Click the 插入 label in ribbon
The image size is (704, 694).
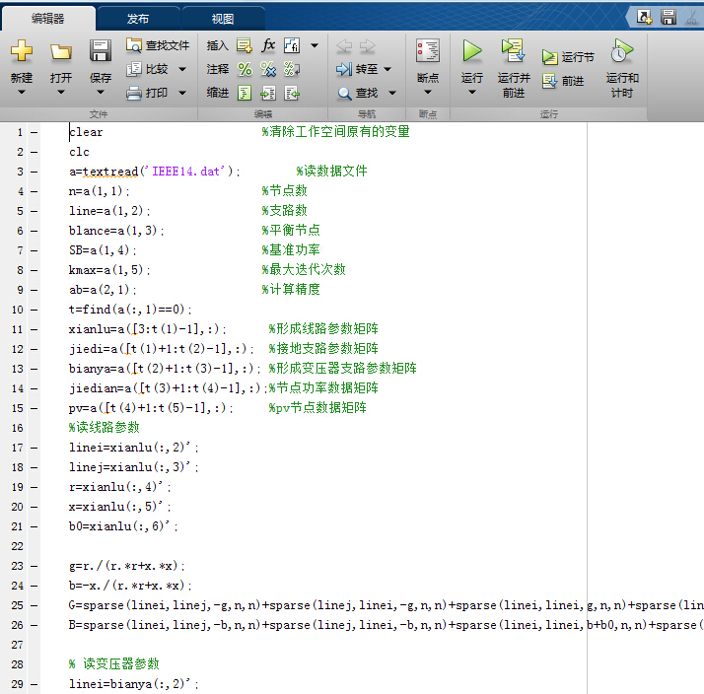pos(218,45)
